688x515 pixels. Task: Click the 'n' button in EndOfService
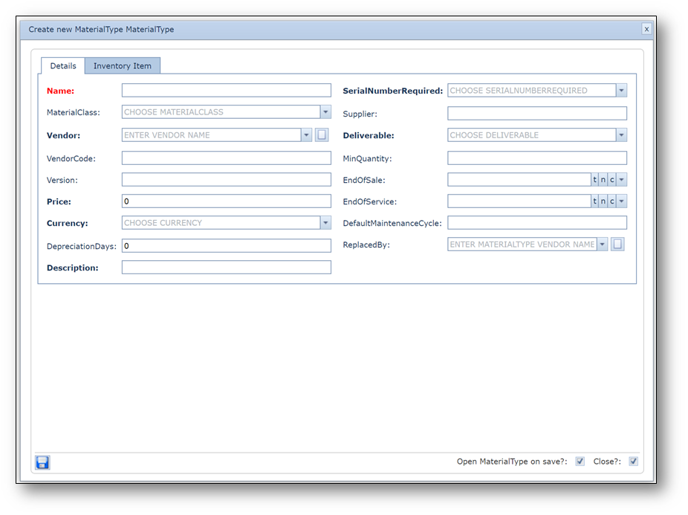[x=603, y=201]
